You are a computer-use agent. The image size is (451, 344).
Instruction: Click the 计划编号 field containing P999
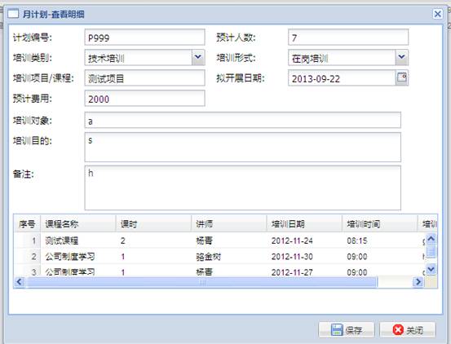click(144, 37)
